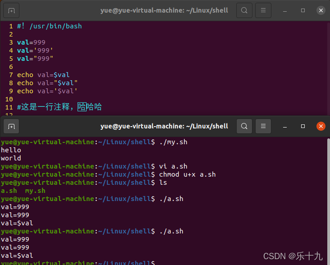The image size is (330, 265).
Task: Click line 9 echo val='$val'
Action: coord(47,91)
